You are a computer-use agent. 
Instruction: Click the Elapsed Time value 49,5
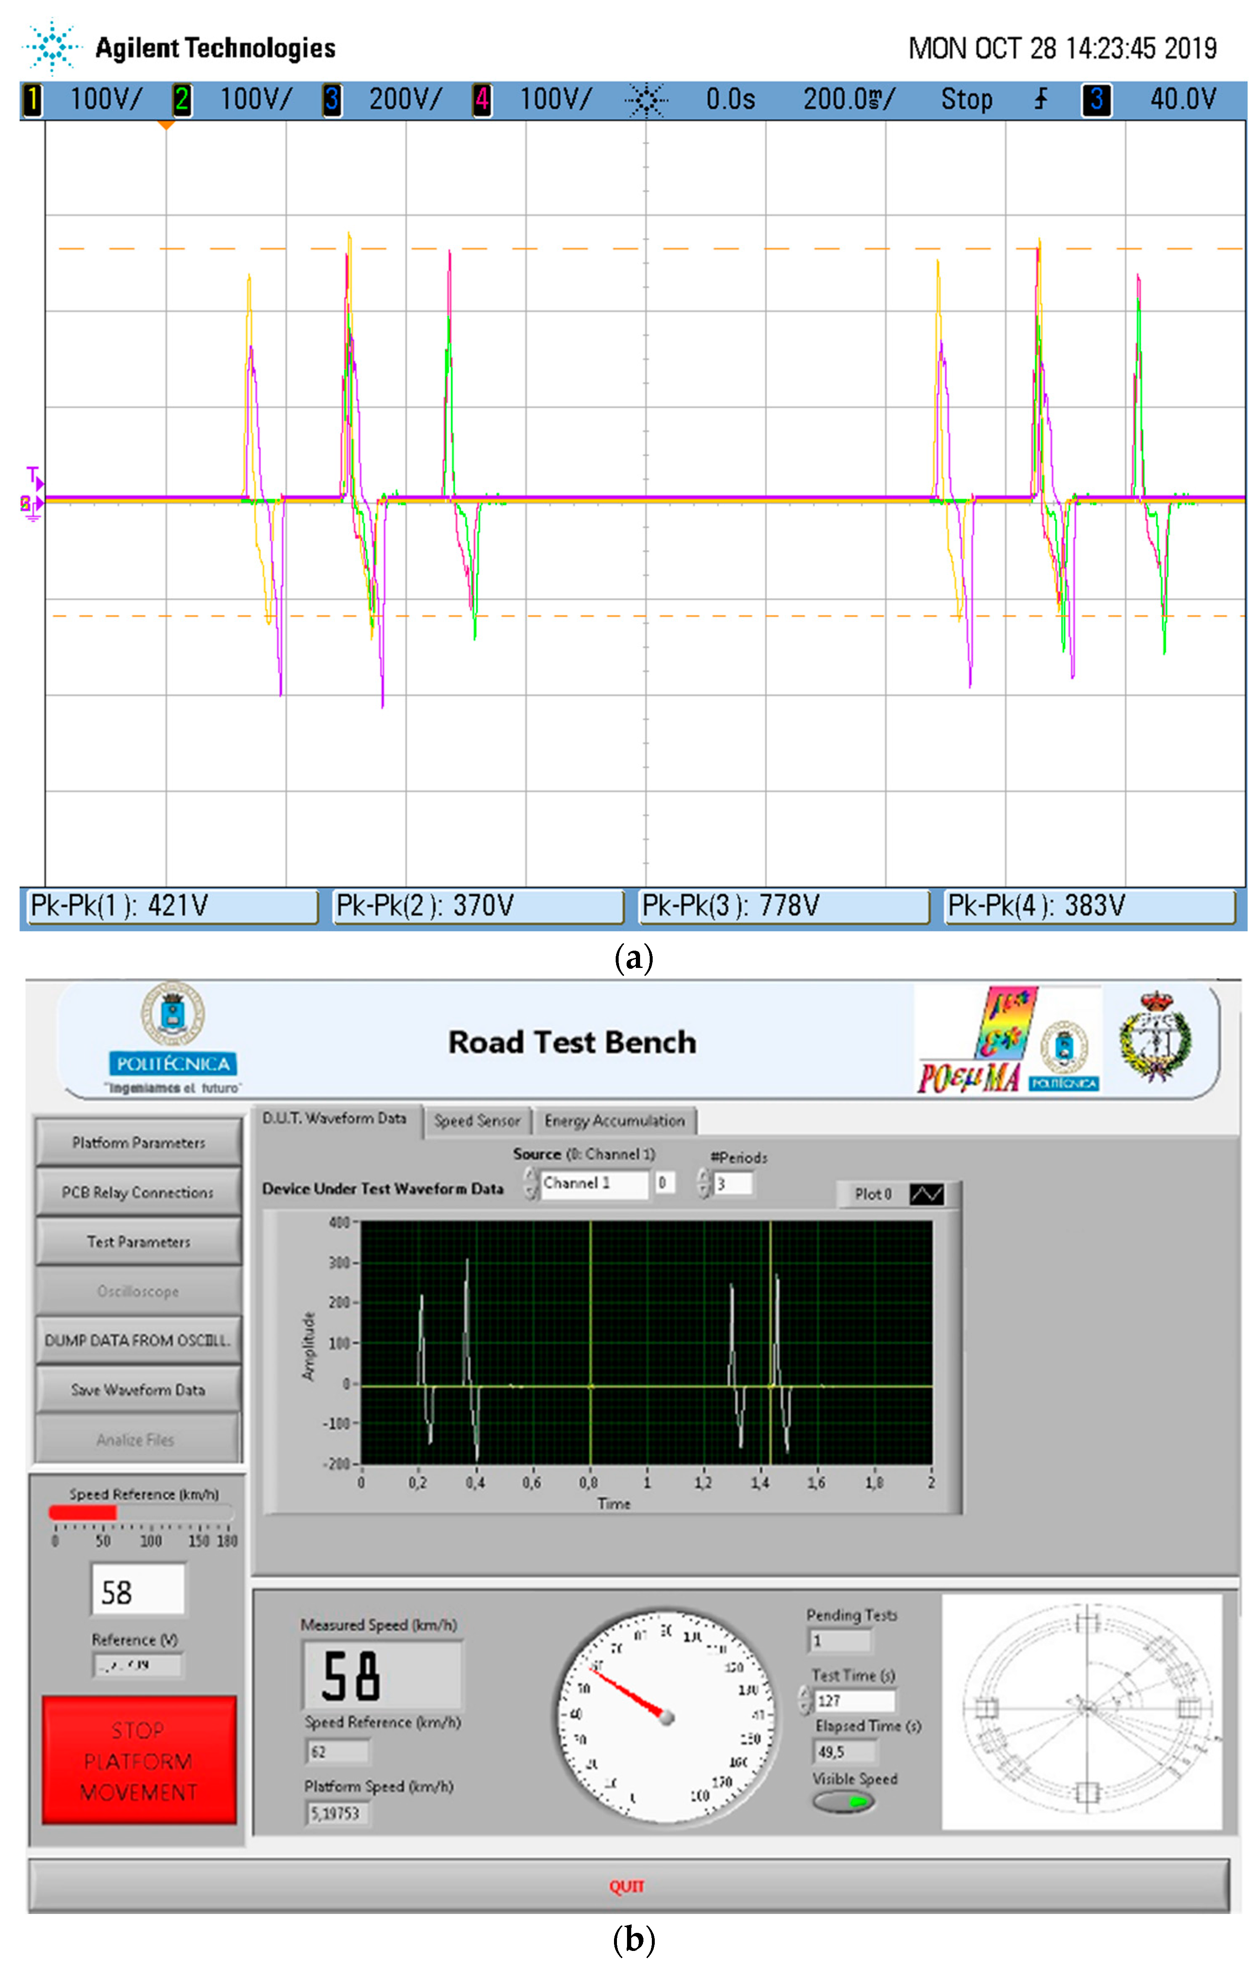tap(846, 1751)
